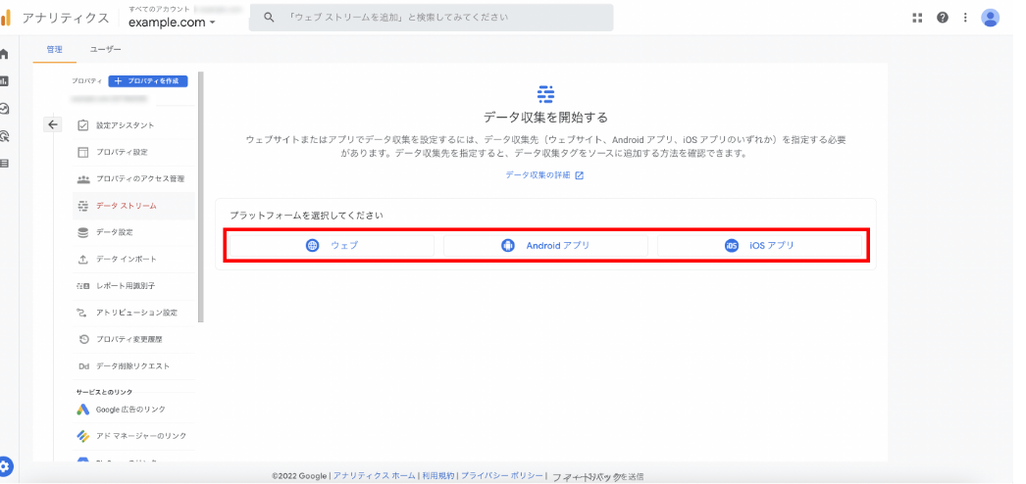1026x484 pixels.
Task: Click the Analytics logo at top left
Action: [x=6, y=18]
